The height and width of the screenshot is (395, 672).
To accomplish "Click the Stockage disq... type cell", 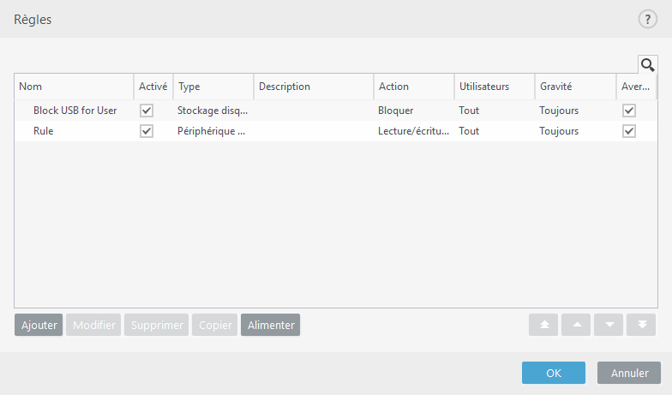I will pyautogui.click(x=213, y=111).
